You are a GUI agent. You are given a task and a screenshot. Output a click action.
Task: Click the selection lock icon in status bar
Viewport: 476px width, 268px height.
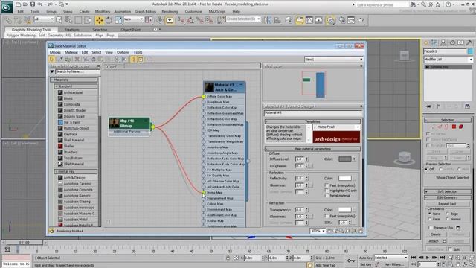(x=228, y=258)
